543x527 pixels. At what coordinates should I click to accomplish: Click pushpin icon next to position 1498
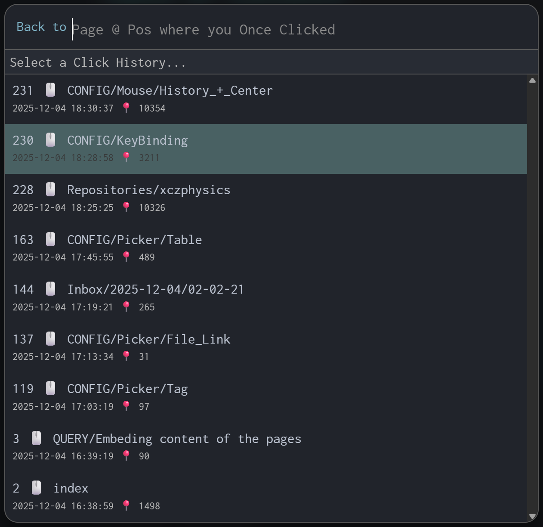click(x=126, y=505)
